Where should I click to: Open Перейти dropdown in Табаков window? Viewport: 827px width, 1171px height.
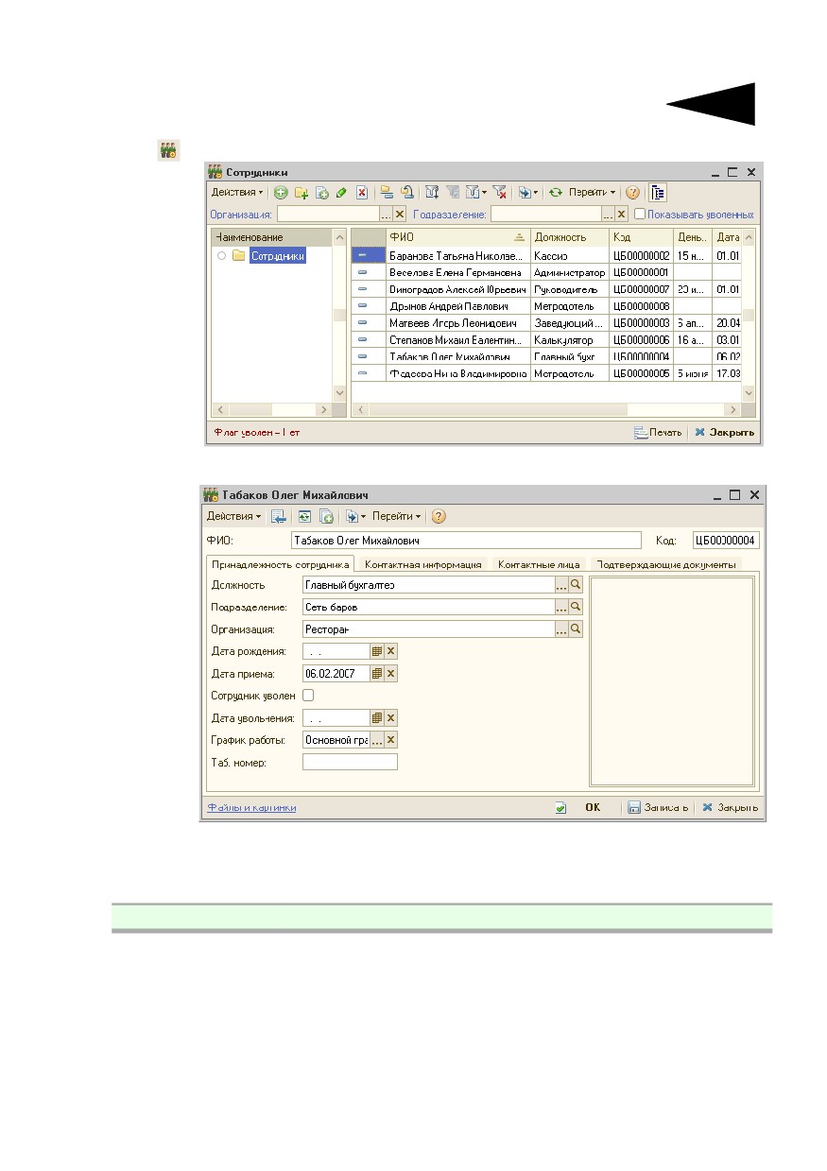click(x=397, y=517)
